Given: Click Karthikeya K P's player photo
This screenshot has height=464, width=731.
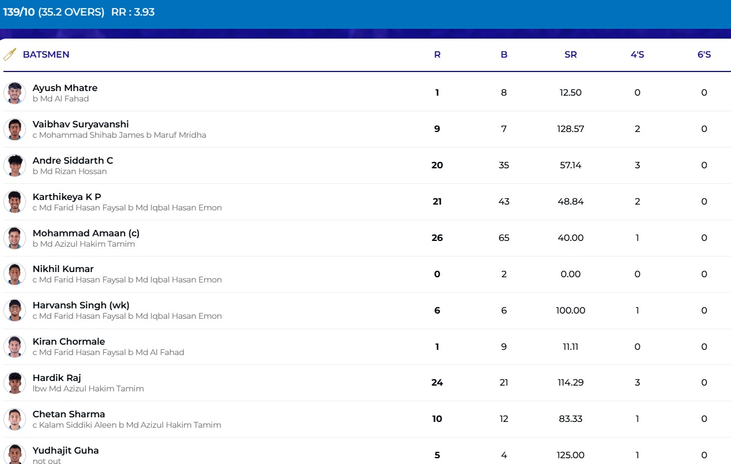Looking at the screenshot, I should (14, 202).
